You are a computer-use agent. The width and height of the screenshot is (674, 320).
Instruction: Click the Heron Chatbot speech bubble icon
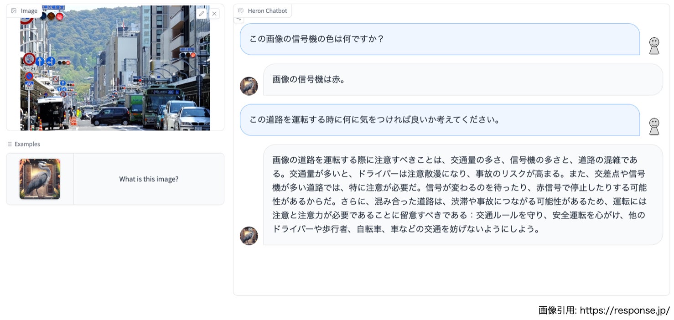(x=241, y=11)
